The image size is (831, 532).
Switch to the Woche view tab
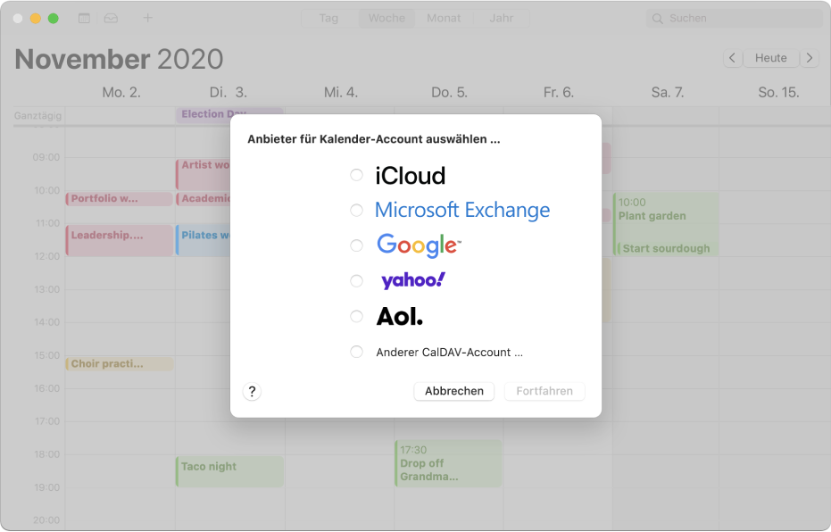click(386, 18)
